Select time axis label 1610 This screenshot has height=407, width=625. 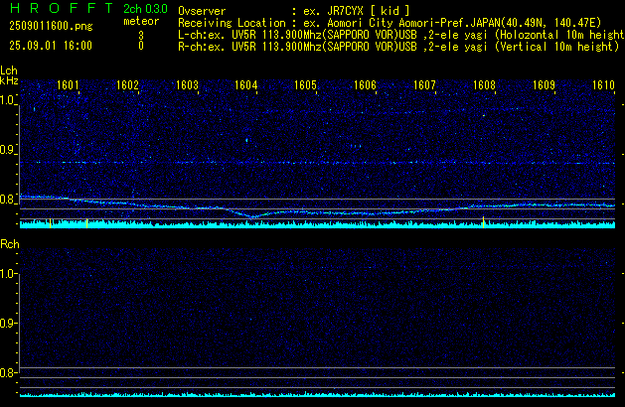[603, 85]
